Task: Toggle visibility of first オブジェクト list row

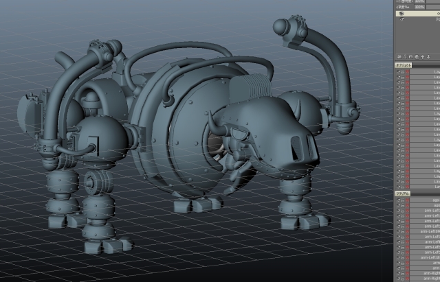Action: pos(397,72)
